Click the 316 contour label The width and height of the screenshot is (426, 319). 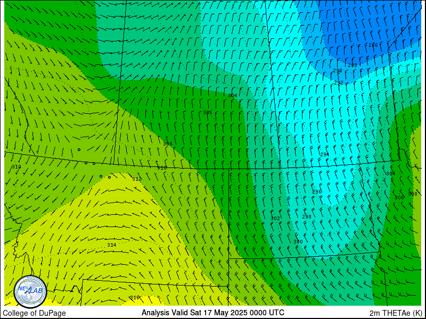pos(135,298)
